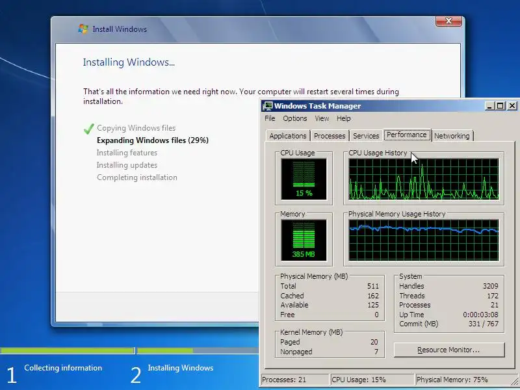The height and width of the screenshot is (390, 520).
Task: Click the Up Time value 0:00:03:08
Action: (x=480, y=315)
